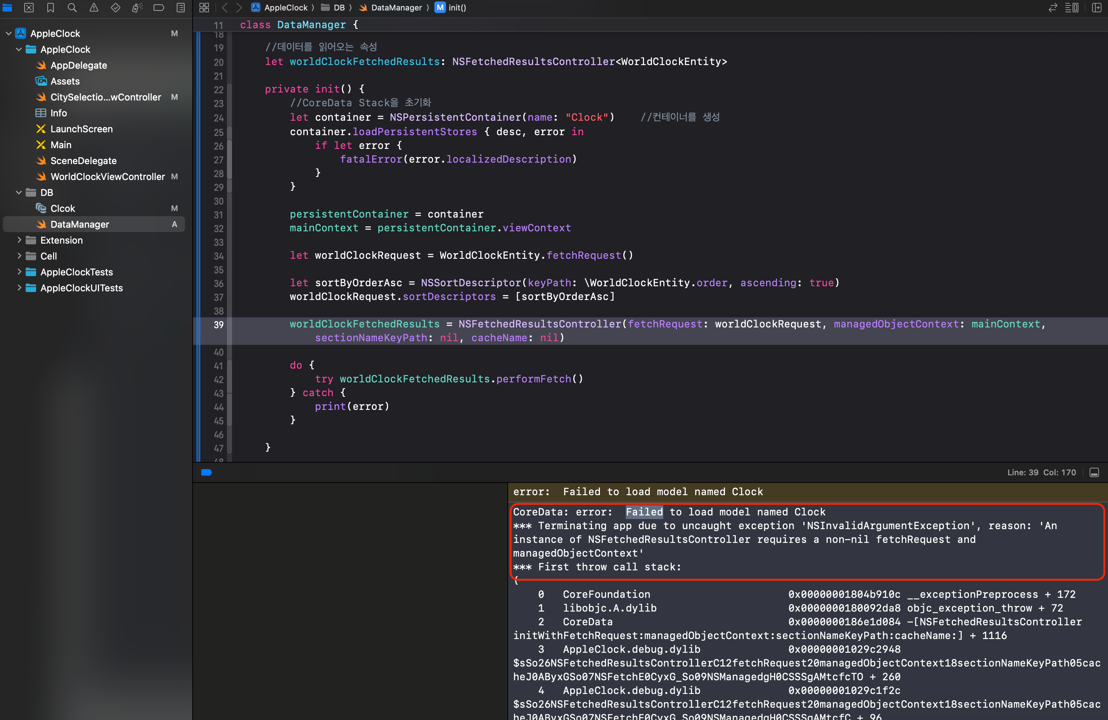Viewport: 1108px width, 720px height.
Task: Open the Bookmark navigator
Action: (x=50, y=8)
